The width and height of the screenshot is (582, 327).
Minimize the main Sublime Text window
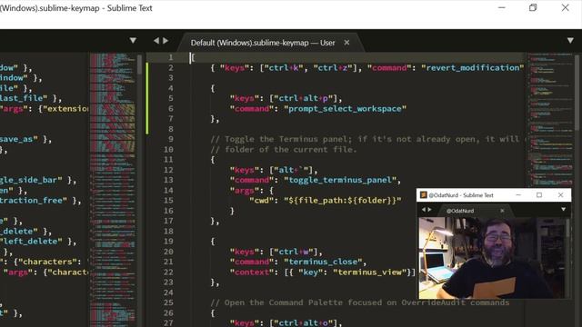click(x=502, y=7)
